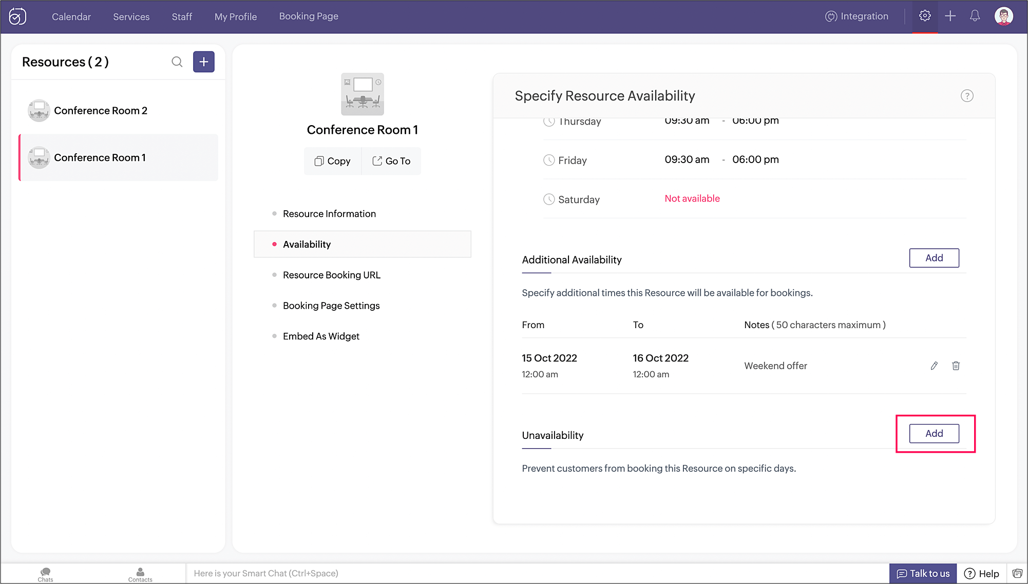Open Resource Booking URL section
The width and height of the screenshot is (1028, 584).
[x=332, y=275]
